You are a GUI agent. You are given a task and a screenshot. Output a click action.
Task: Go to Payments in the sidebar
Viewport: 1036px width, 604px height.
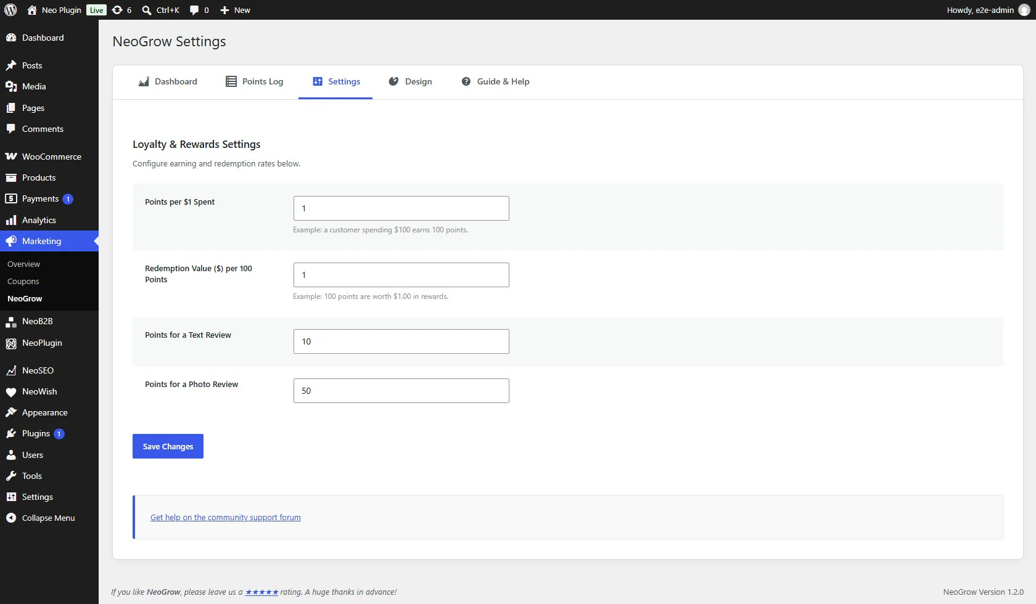[x=49, y=198]
